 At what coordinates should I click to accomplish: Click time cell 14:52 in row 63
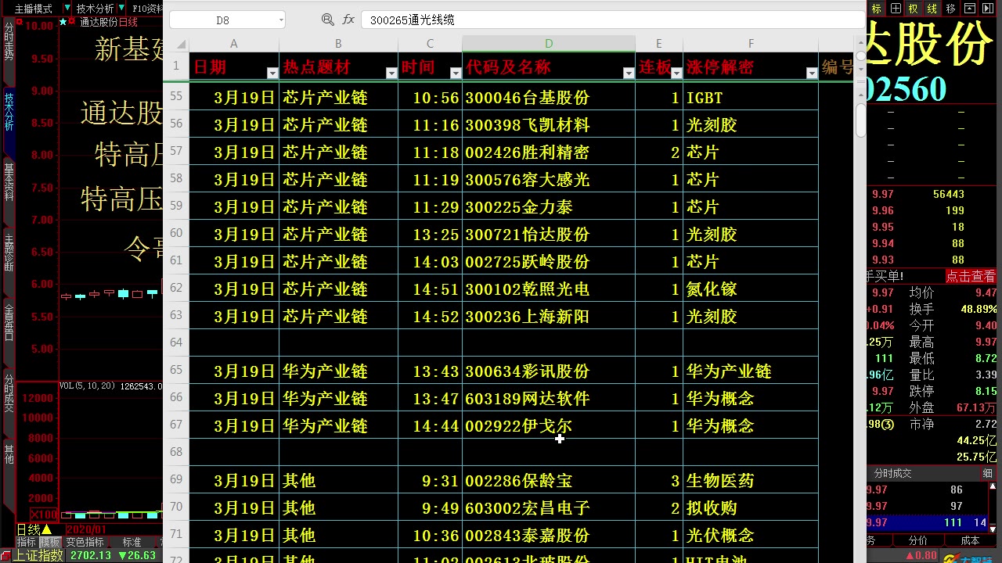click(x=430, y=317)
